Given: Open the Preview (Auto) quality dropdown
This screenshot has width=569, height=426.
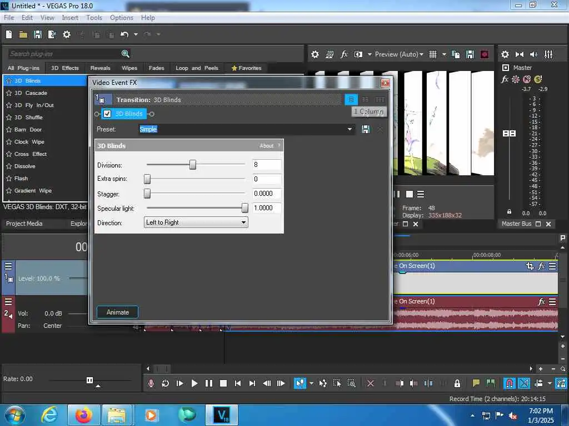Looking at the screenshot, I should point(399,54).
